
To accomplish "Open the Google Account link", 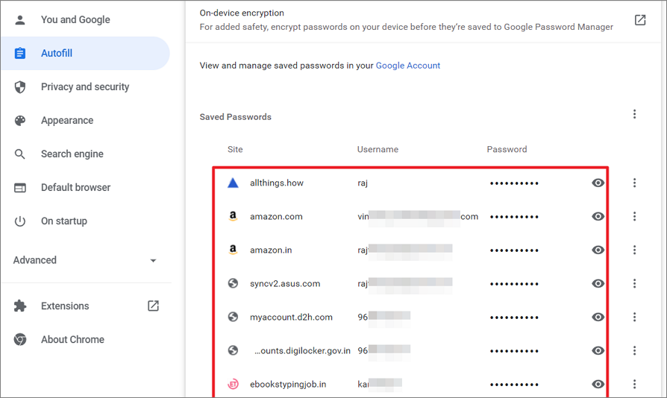I will pos(407,66).
